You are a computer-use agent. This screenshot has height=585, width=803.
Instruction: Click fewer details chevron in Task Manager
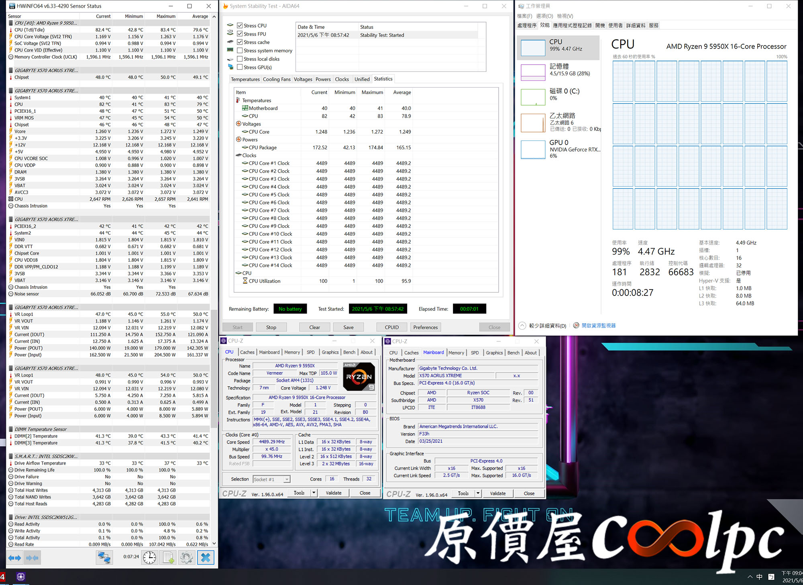(x=522, y=326)
